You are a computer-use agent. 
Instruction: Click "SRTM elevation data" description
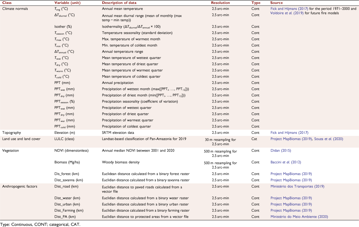(118, 133)
